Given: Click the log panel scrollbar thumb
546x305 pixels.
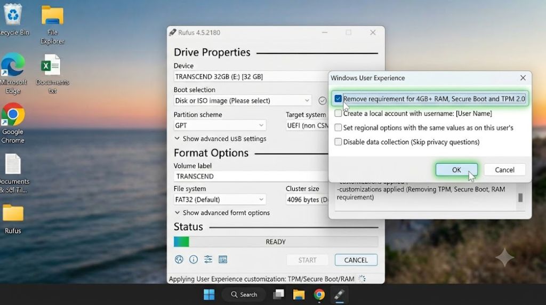Looking at the screenshot, I should coord(520,197).
